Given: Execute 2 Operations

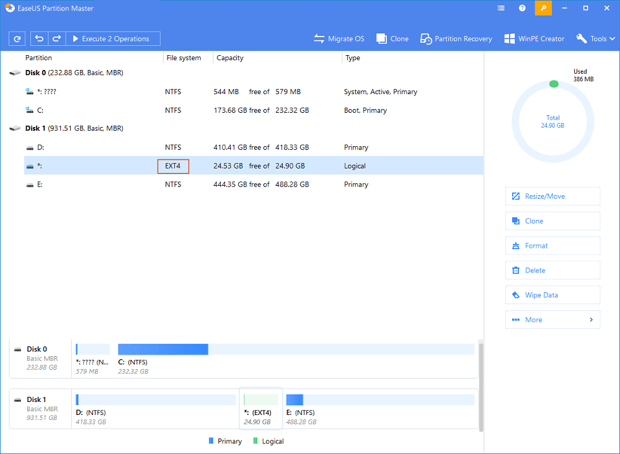Looking at the screenshot, I should 113,39.
